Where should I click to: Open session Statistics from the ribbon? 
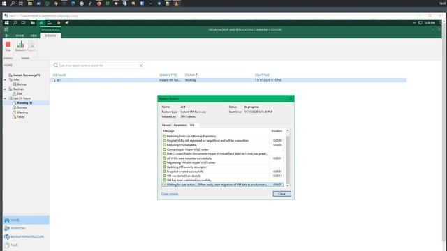tap(20, 46)
